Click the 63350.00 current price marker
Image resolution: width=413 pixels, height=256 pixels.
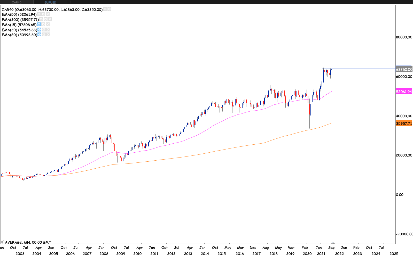404,70
